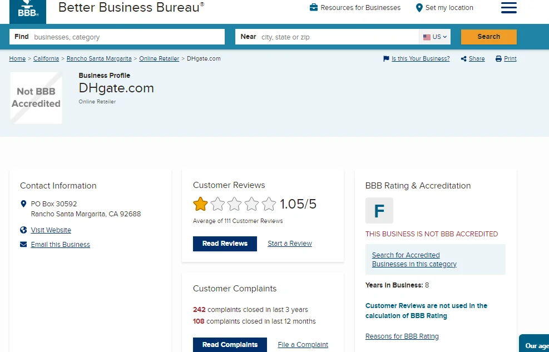This screenshot has width=549, height=352.
Task: Go to Rancho Santa Margarita breadcrumb
Action: click(99, 58)
